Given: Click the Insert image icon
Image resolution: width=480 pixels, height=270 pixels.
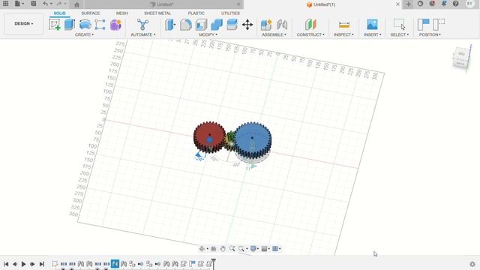Looking at the screenshot, I should coord(372,25).
